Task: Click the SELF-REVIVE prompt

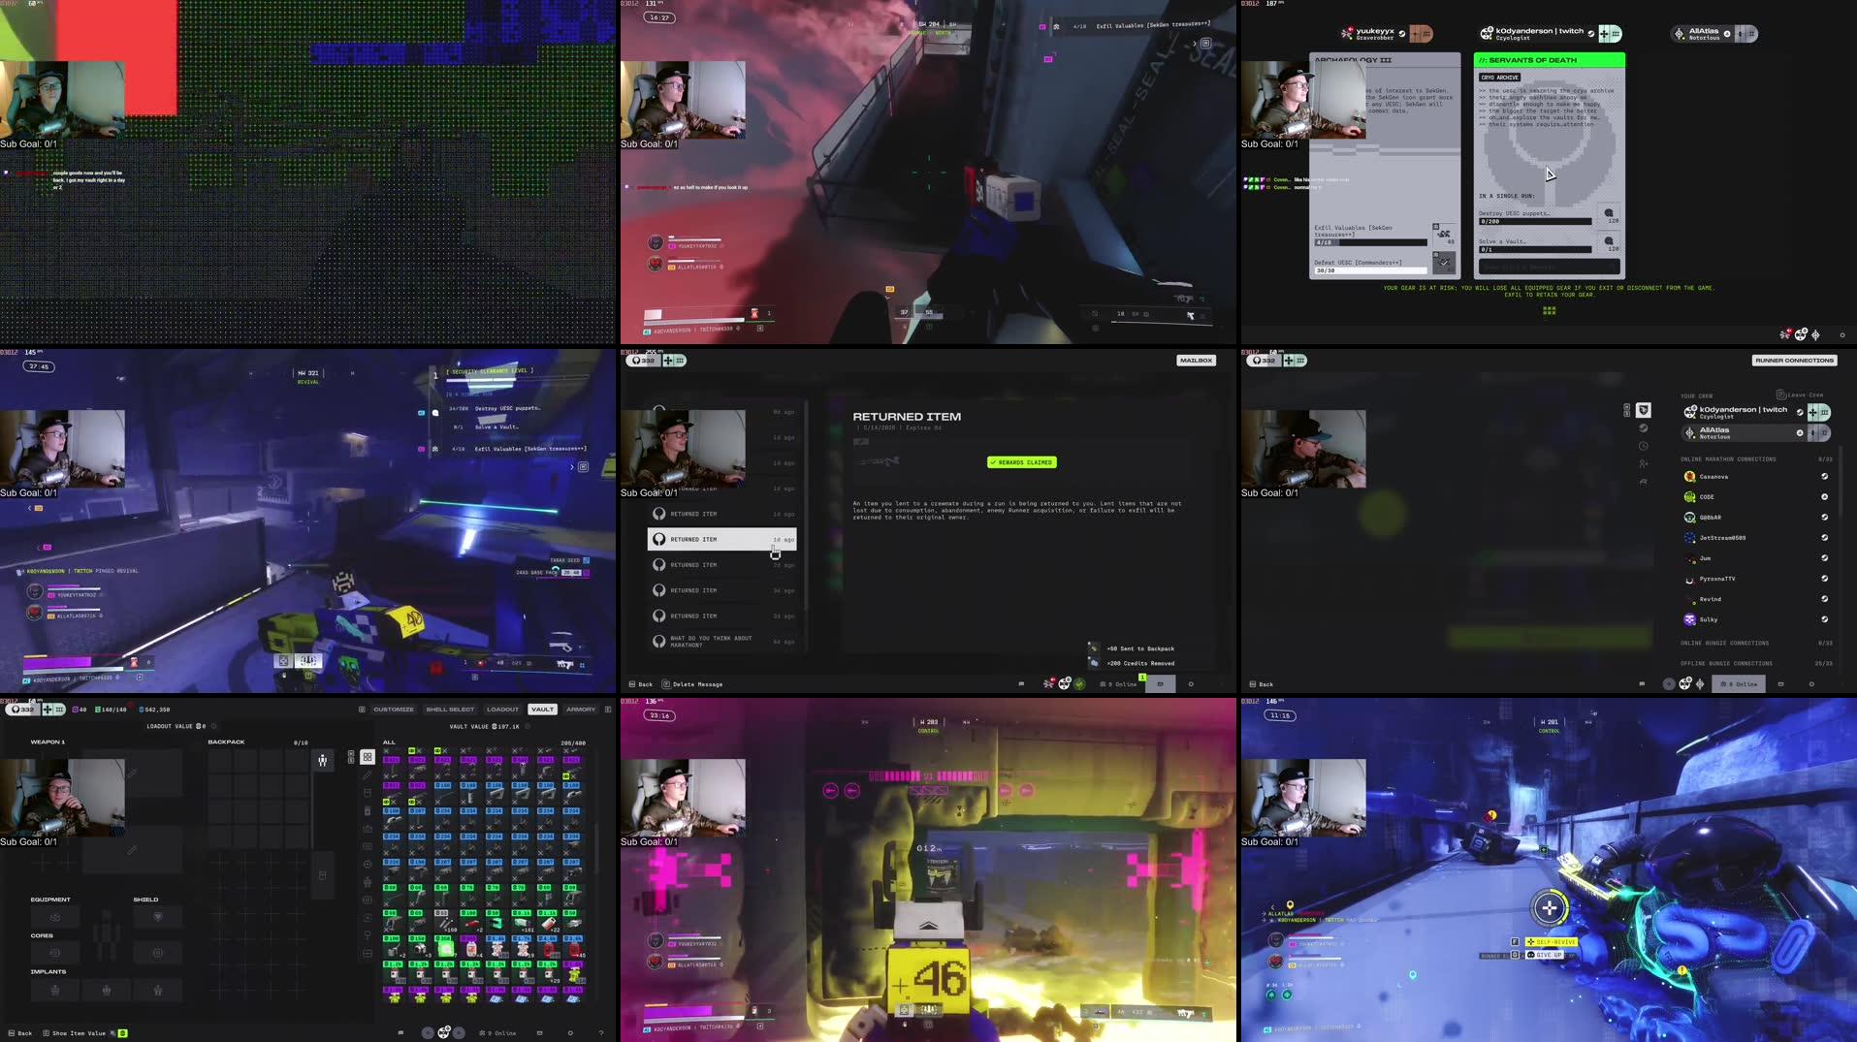Action: (1552, 942)
